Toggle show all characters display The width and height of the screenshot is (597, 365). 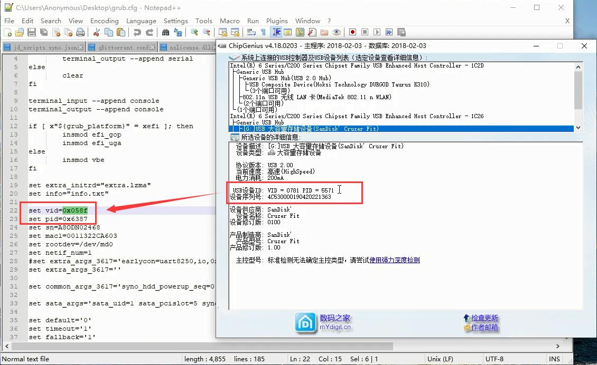point(263,33)
